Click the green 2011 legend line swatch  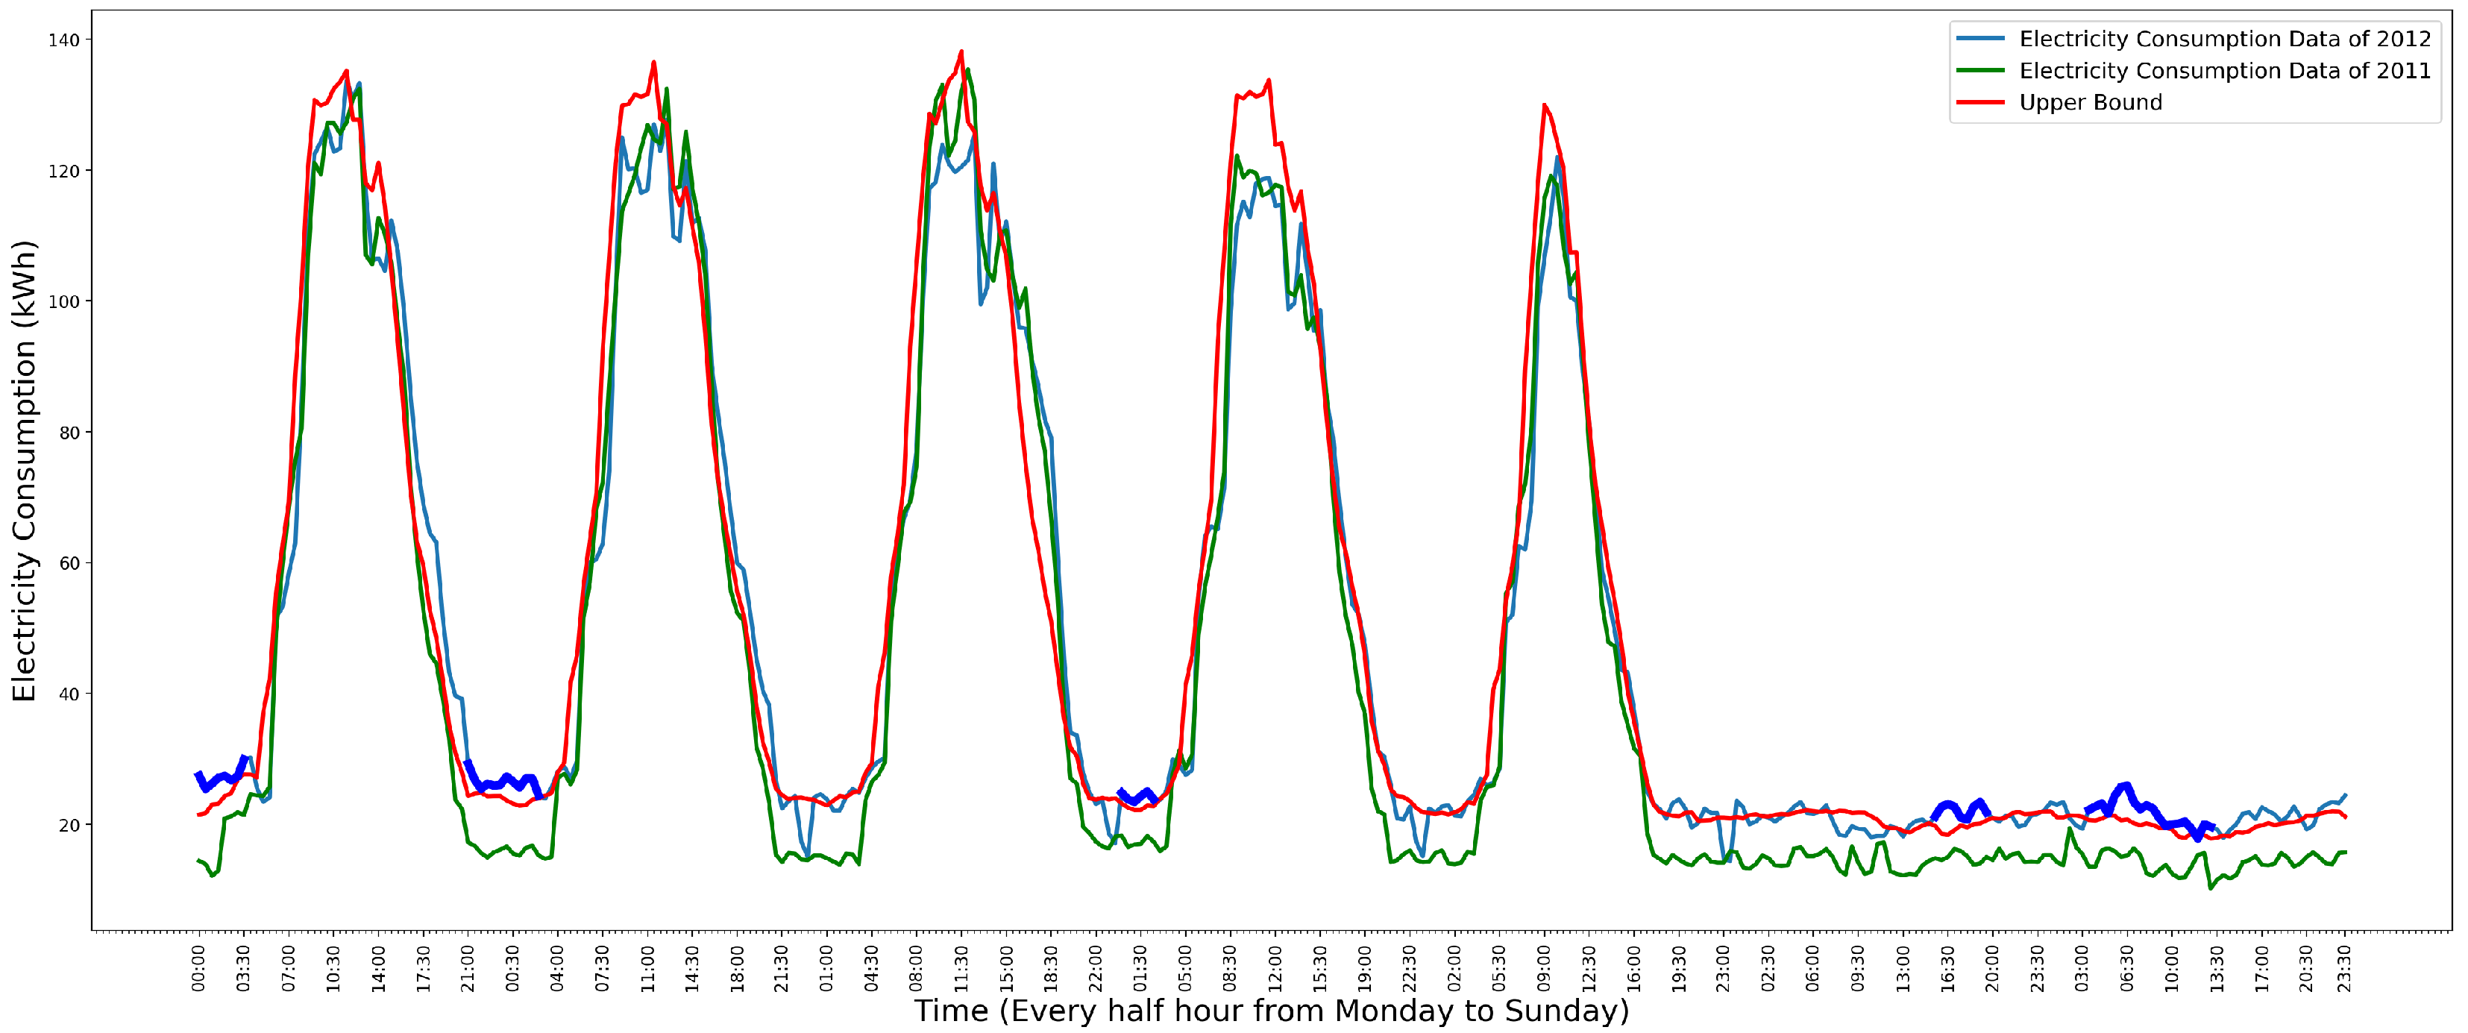(1979, 70)
